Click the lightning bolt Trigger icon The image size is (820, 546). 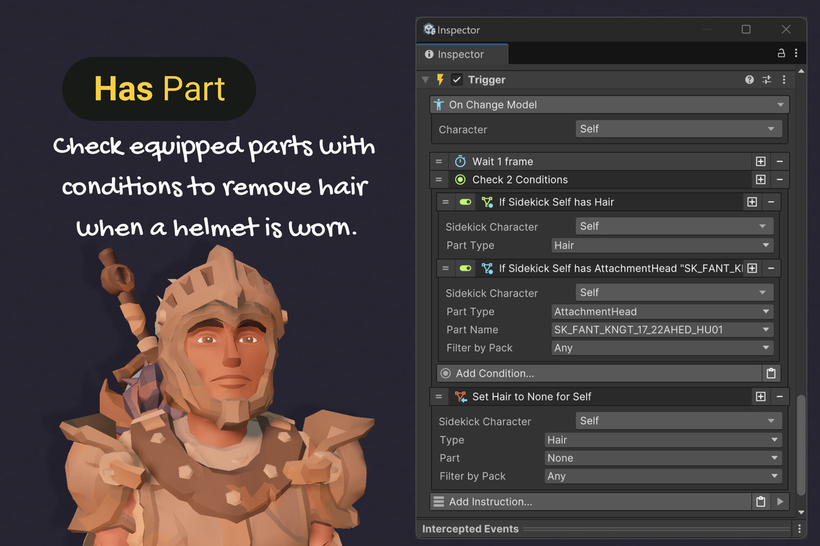tap(441, 80)
